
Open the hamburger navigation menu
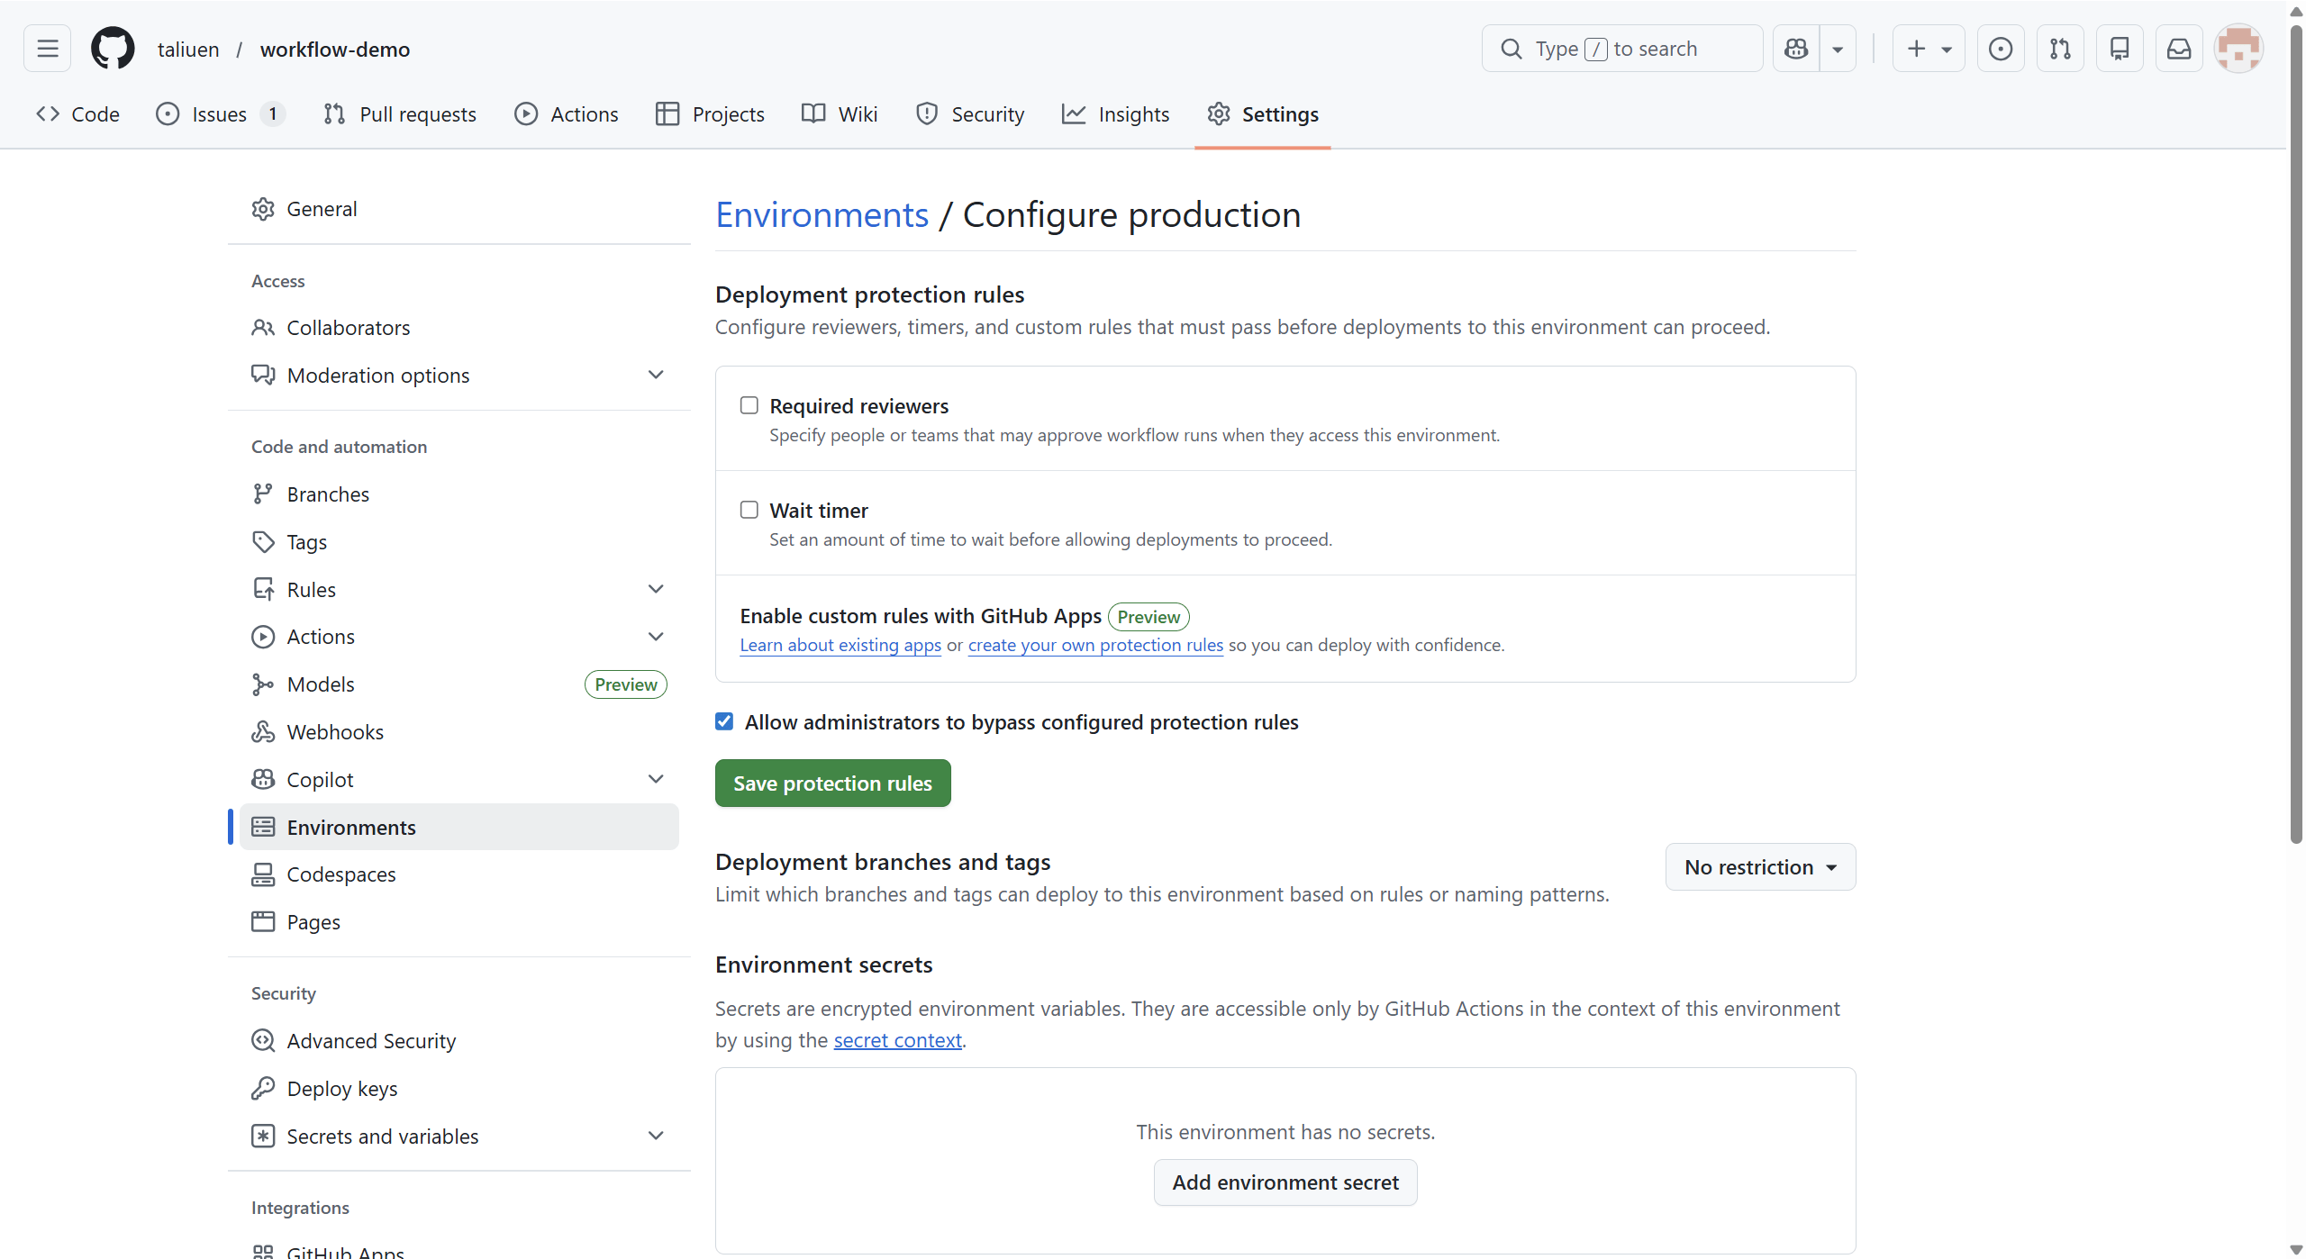coord(48,49)
